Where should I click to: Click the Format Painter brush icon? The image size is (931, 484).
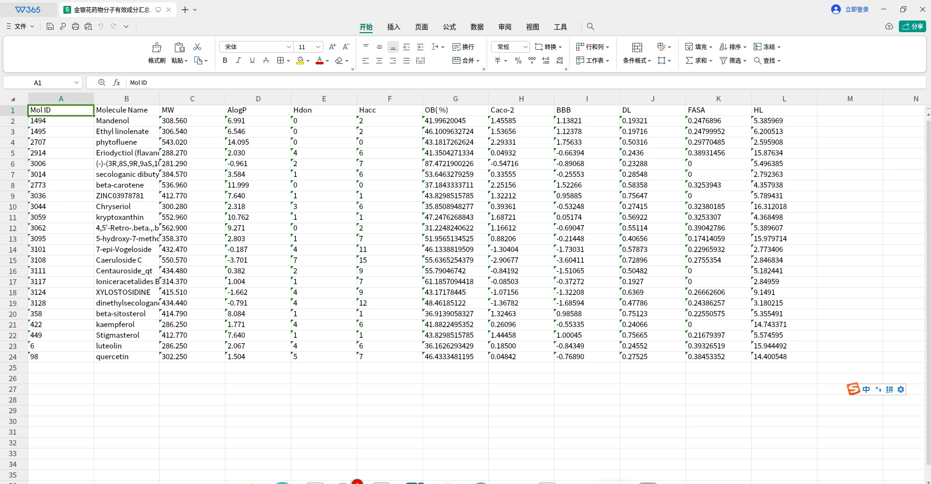(x=156, y=47)
